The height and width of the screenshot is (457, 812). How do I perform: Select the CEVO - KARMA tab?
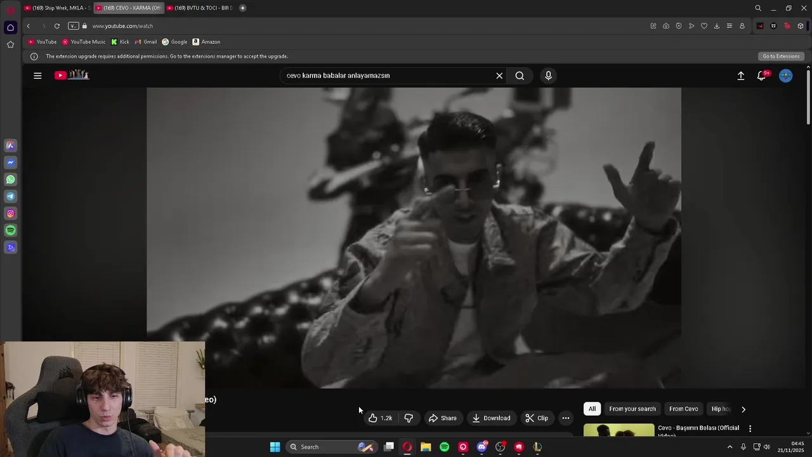pos(128,8)
